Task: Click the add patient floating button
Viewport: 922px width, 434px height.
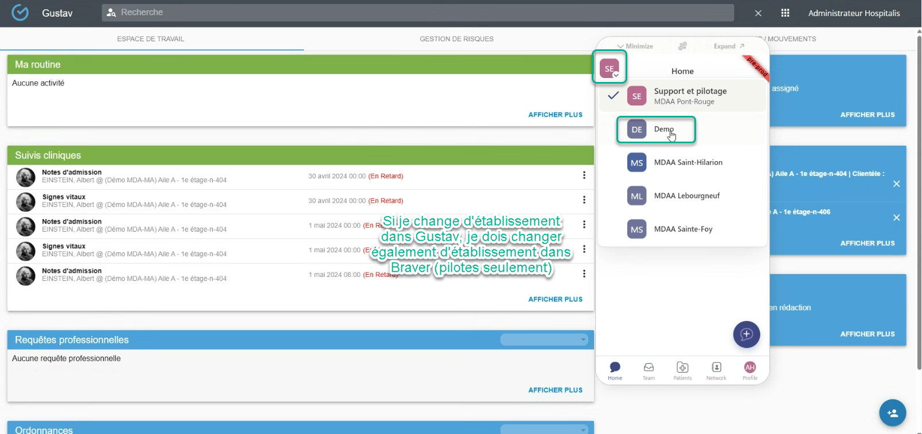Action: click(x=892, y=413)
